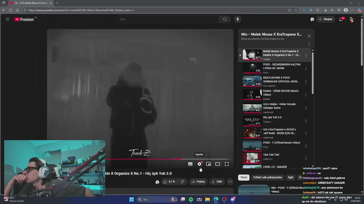The width and height of the screenshot is (364, 204).
Task: Open Task View from the taskbar
Action: coord(183,199)
